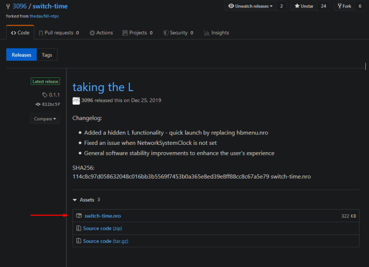Click the archive icon beside Source code (tar.gz)
The width and height of the screenshot is (369, 267).
pyautogui.click(x=79, y=241)
